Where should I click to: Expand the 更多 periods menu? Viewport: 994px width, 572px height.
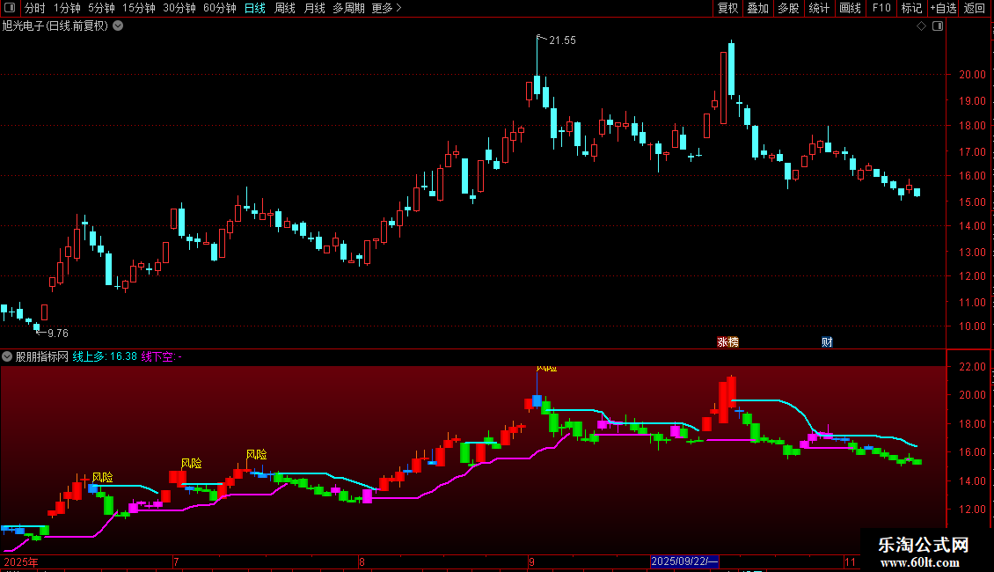[386, 8]
